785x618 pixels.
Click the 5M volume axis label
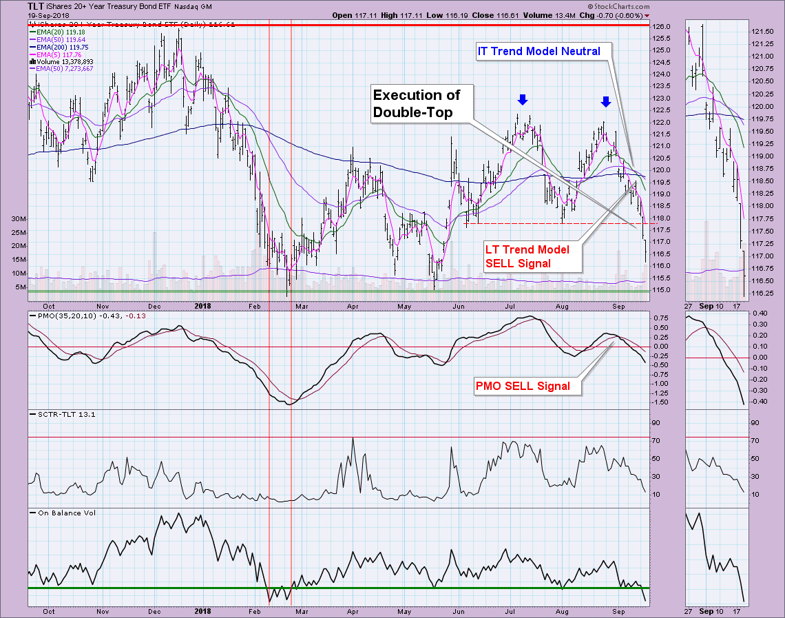point(21,287)
